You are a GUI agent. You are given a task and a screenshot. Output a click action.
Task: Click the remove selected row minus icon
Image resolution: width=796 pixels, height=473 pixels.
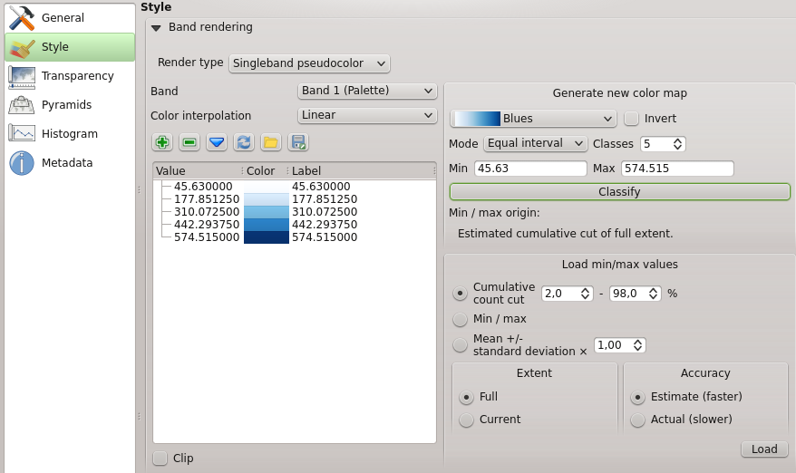[189, 142]
